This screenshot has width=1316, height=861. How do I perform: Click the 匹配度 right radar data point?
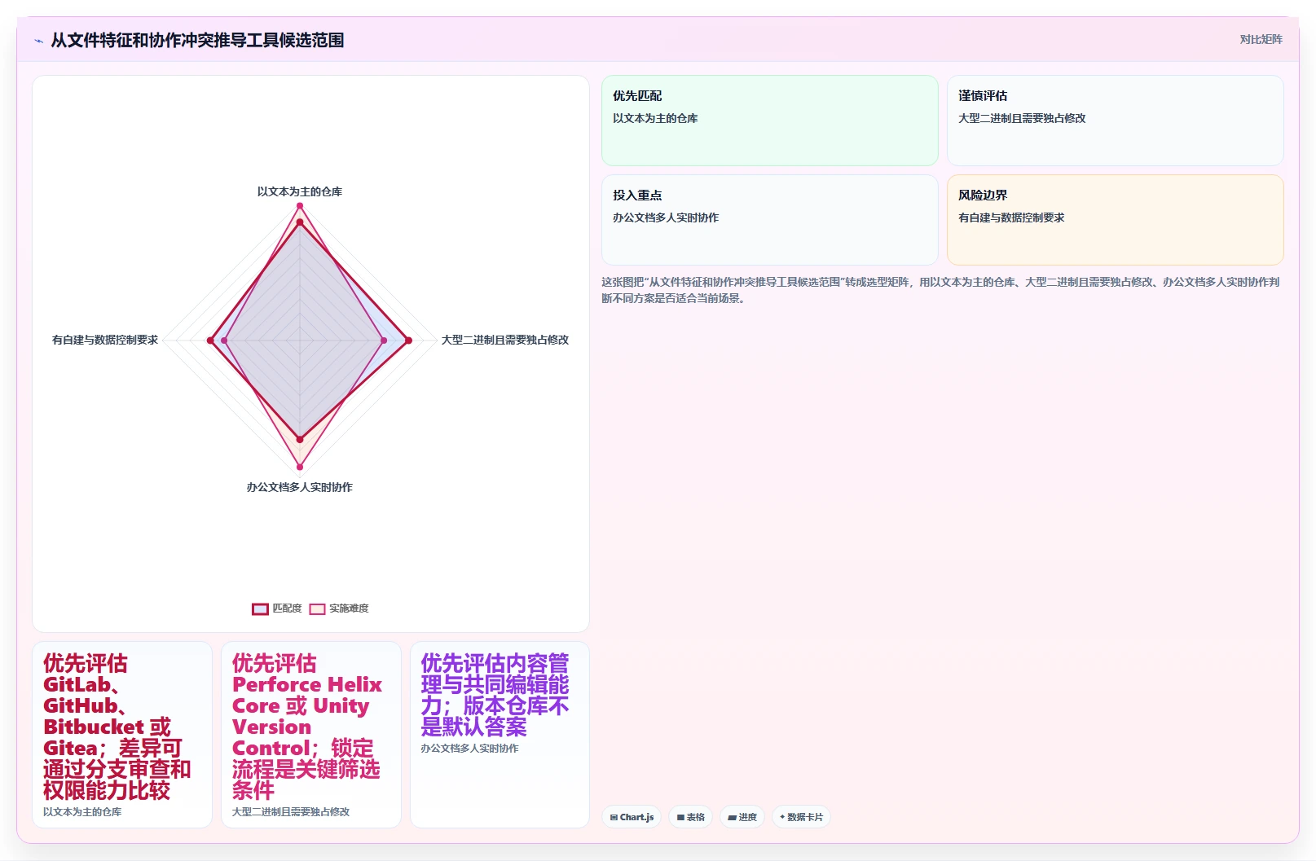pos(408,340)
